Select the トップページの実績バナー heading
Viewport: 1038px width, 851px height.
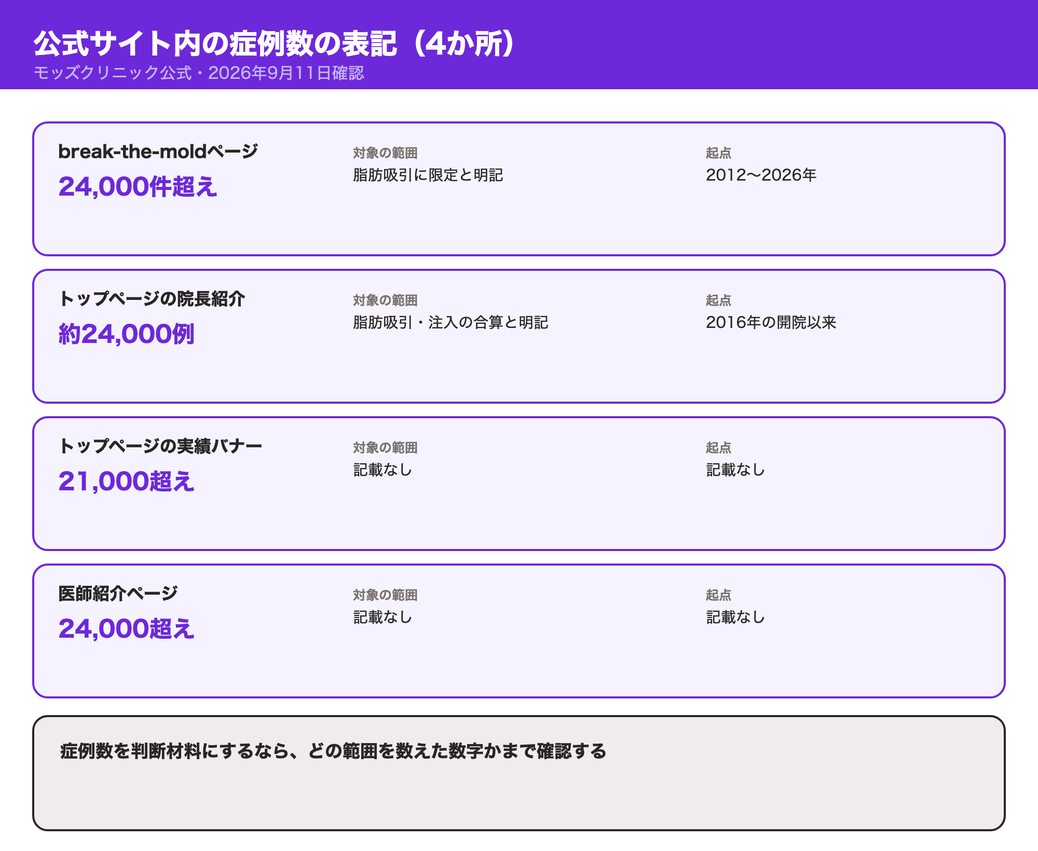(160, 446)
